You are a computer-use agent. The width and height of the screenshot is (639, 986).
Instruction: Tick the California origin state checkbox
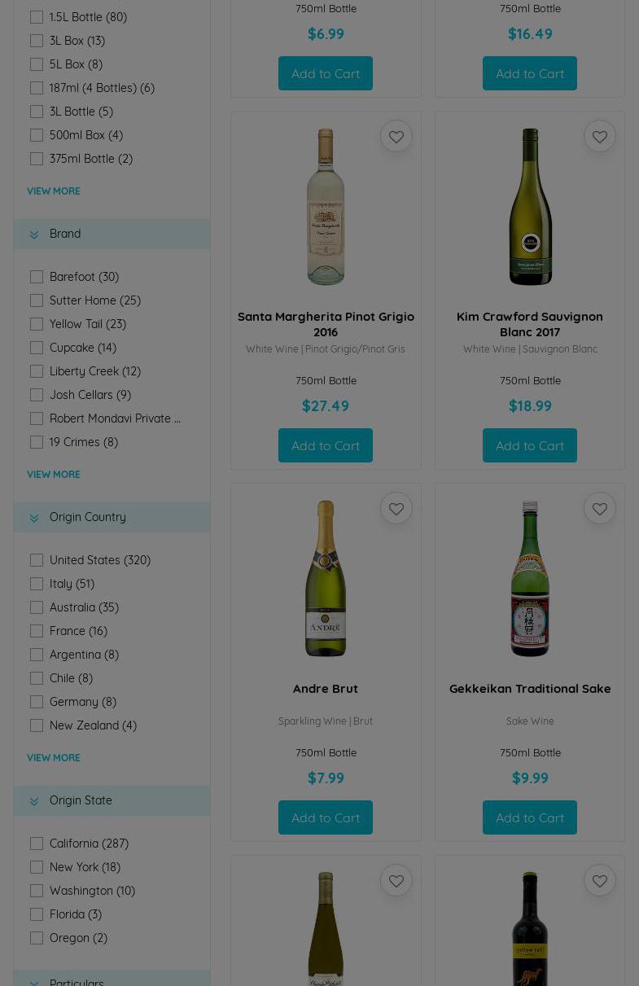pyautogui.click(x=37, y=844)
